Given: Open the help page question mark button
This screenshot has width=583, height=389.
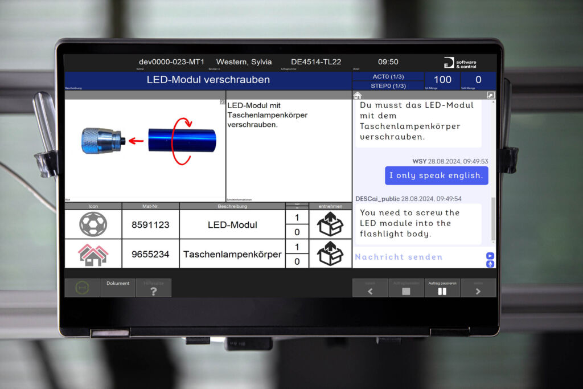Looking at the screenshot, I should tap(153, 288).
